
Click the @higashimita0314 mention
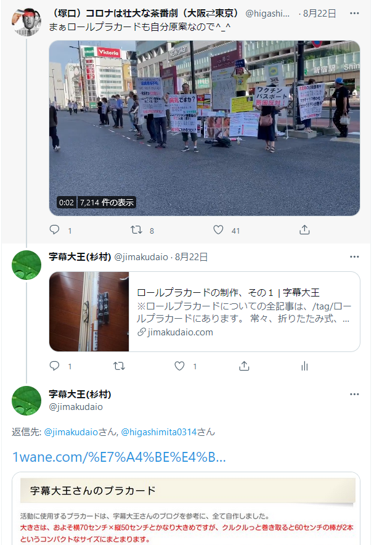159,432
